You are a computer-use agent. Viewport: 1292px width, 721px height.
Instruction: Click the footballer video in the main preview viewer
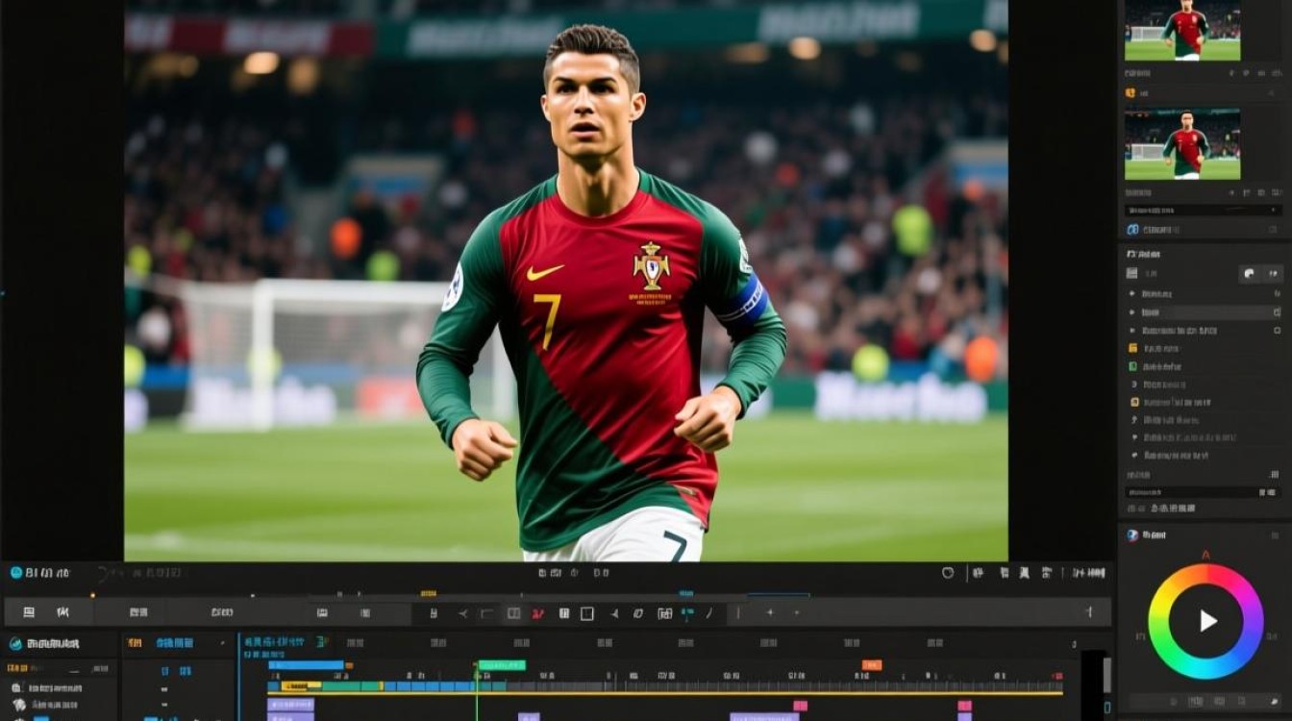pyautogui.click(x=566, y=281)
